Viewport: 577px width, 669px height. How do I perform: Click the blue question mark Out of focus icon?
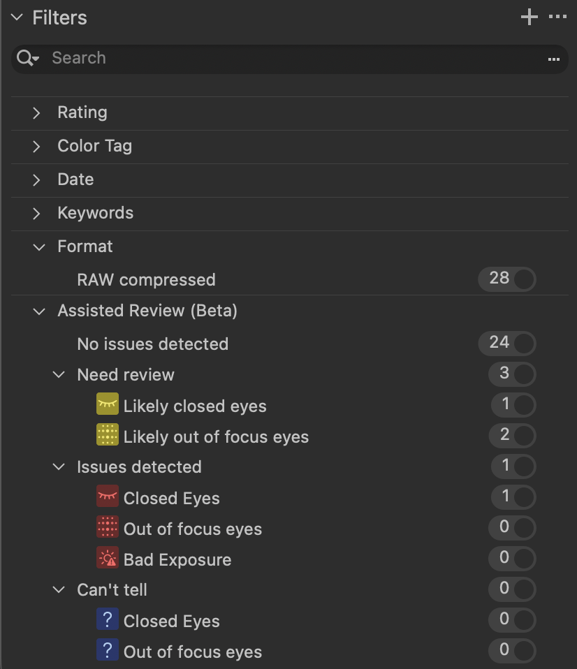pos(108,649)
